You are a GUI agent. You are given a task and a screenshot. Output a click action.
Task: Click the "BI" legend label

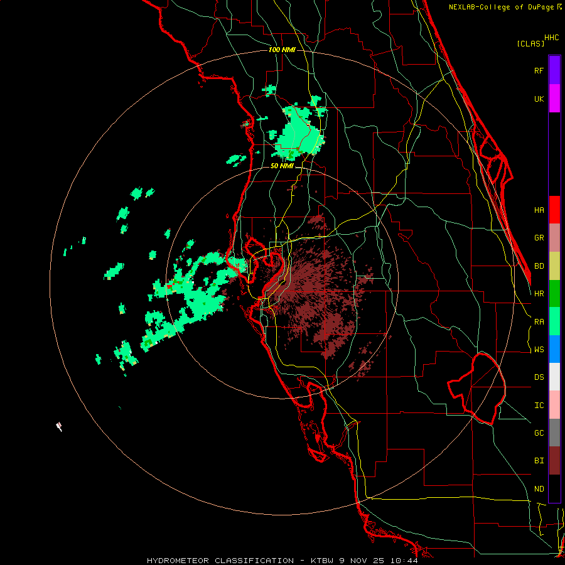coord(539,461)
